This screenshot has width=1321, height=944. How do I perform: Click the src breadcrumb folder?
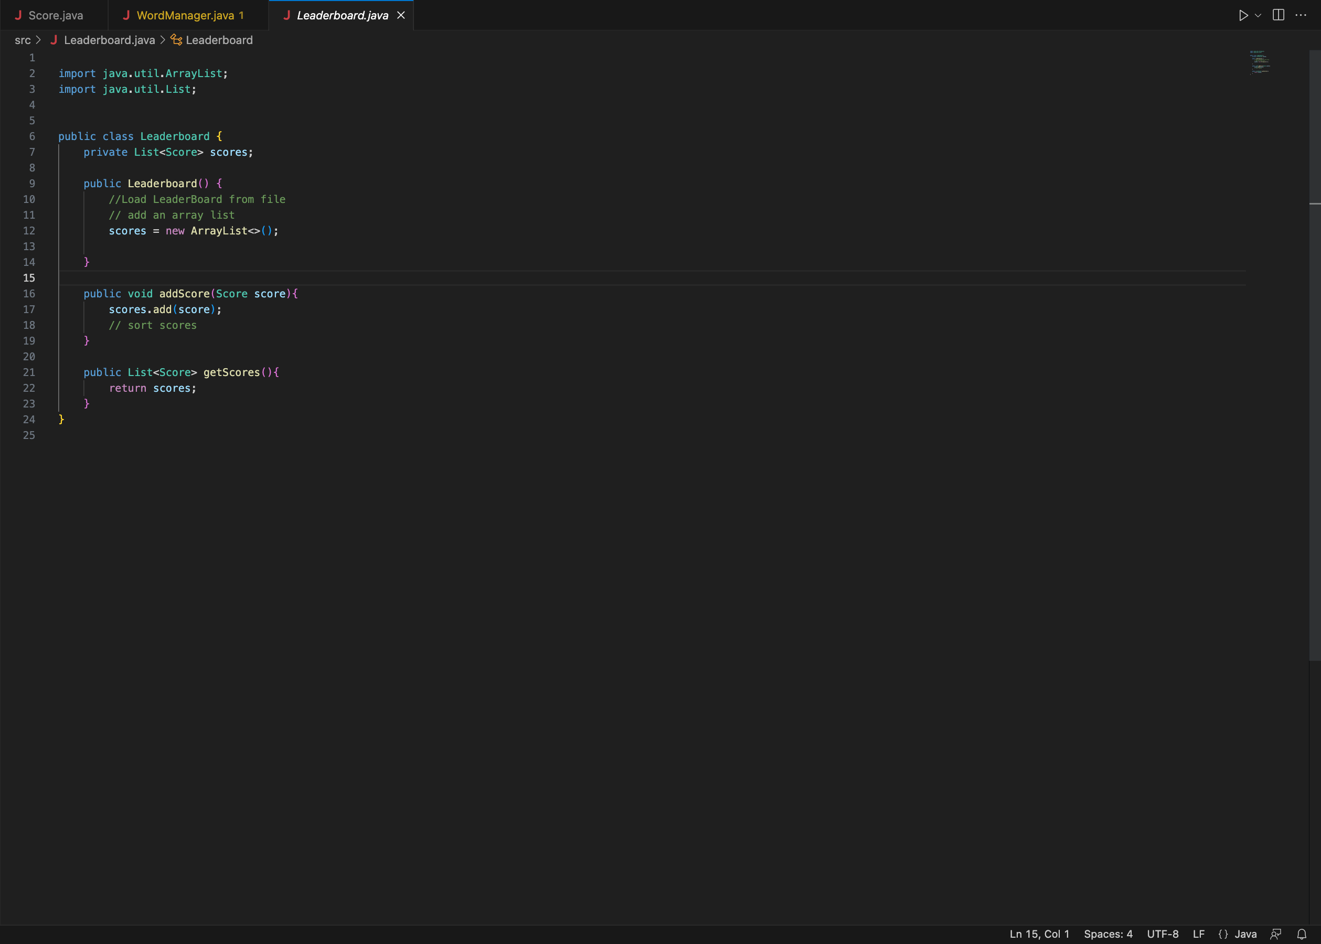coord(23,40)
